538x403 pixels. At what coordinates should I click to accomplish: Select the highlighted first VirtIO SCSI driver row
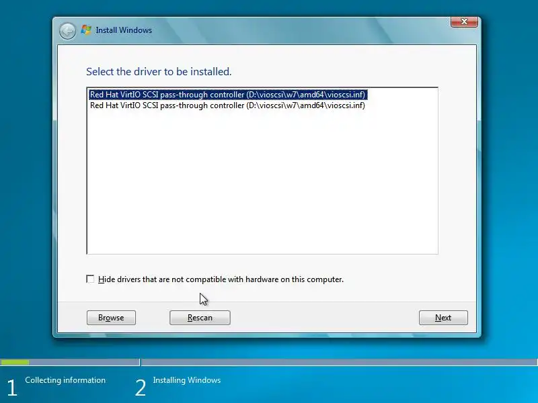tap(228, 95)
